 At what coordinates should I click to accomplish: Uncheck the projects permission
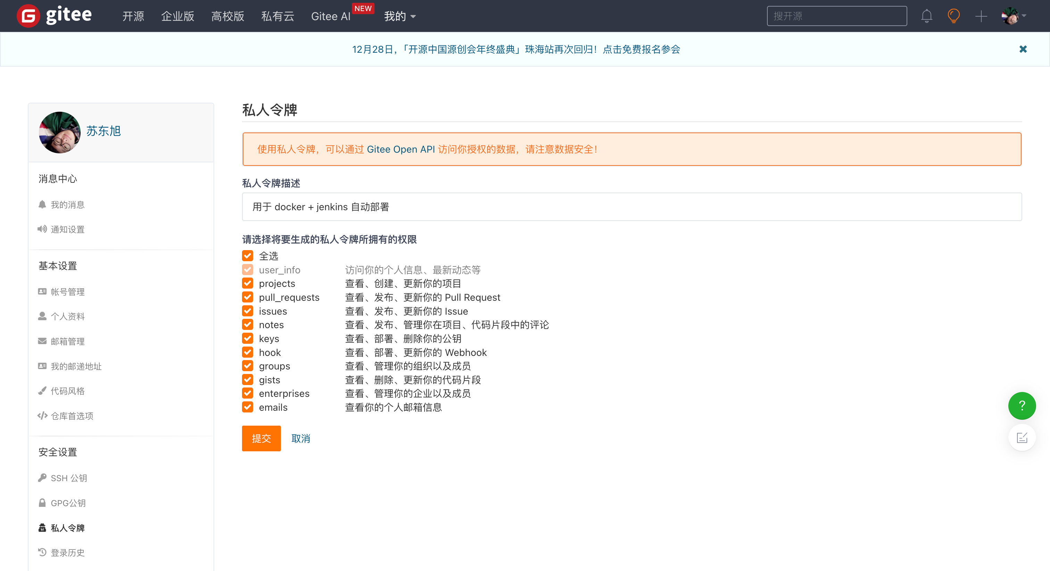248,283
